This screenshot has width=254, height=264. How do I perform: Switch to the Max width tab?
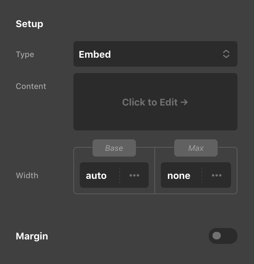196,148
